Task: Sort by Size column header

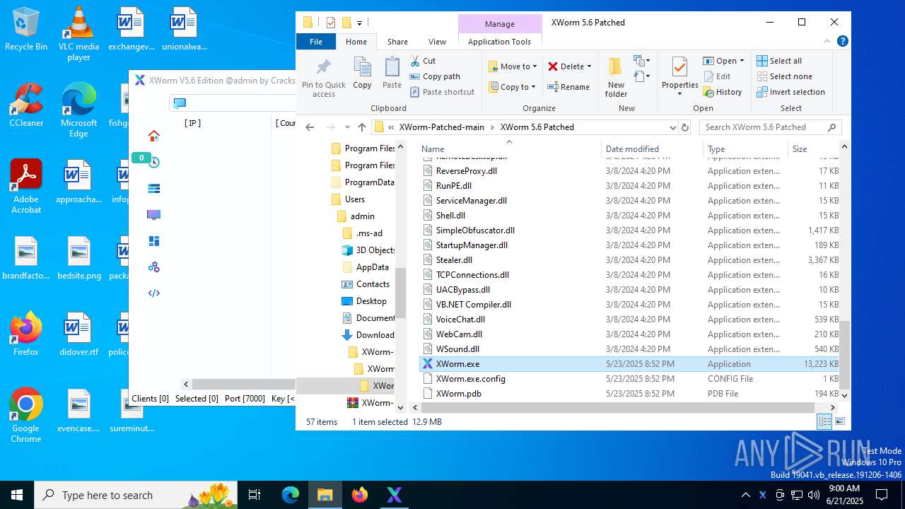Action: [814, 148]
